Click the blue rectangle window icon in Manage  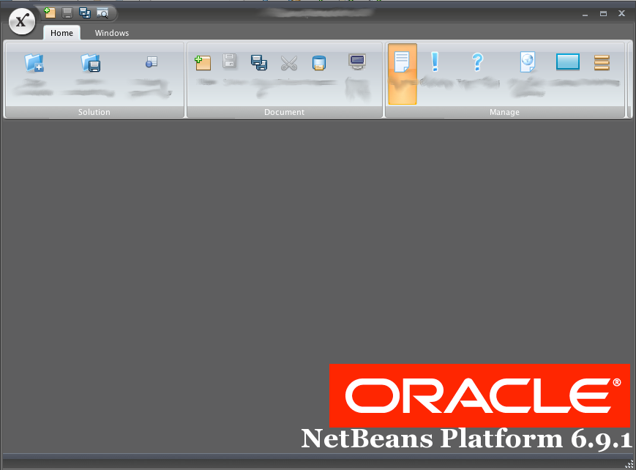click(x=567, y=62)
